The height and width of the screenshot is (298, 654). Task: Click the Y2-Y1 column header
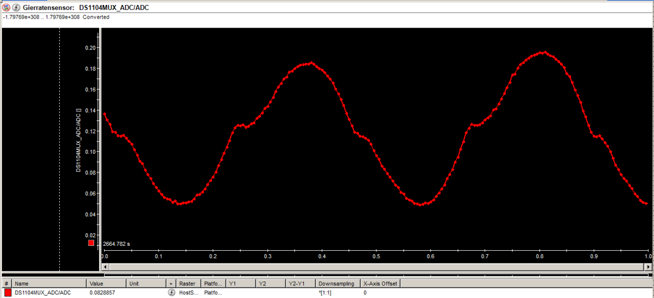point(300,283)
